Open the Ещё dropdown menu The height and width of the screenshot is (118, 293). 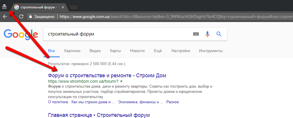click(158, 51)
